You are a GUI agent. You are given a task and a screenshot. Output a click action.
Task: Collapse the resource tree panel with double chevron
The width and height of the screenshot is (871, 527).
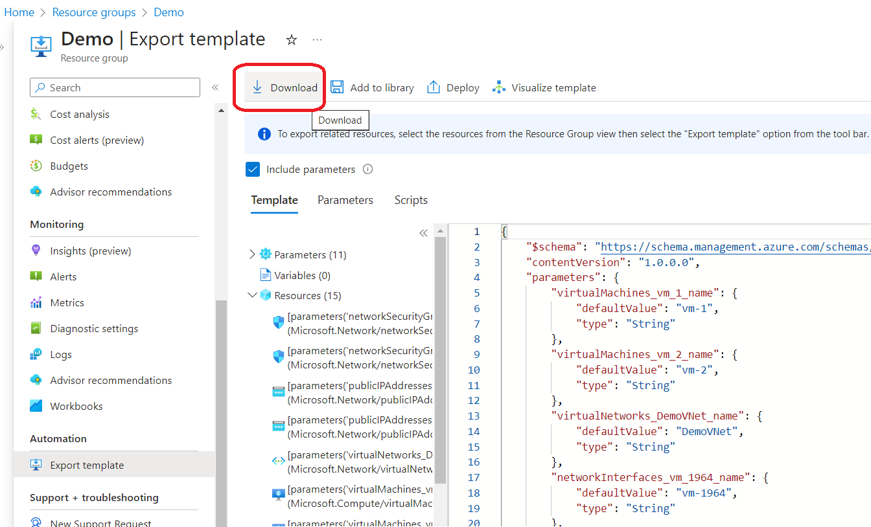(424, 232)
